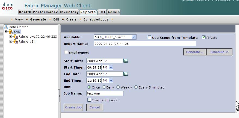Viewport: 239px width, 118px height.
Task: Click the bullet icon before Scheduled Jobs
Action: pyautogui.click(x=80, y=20)
